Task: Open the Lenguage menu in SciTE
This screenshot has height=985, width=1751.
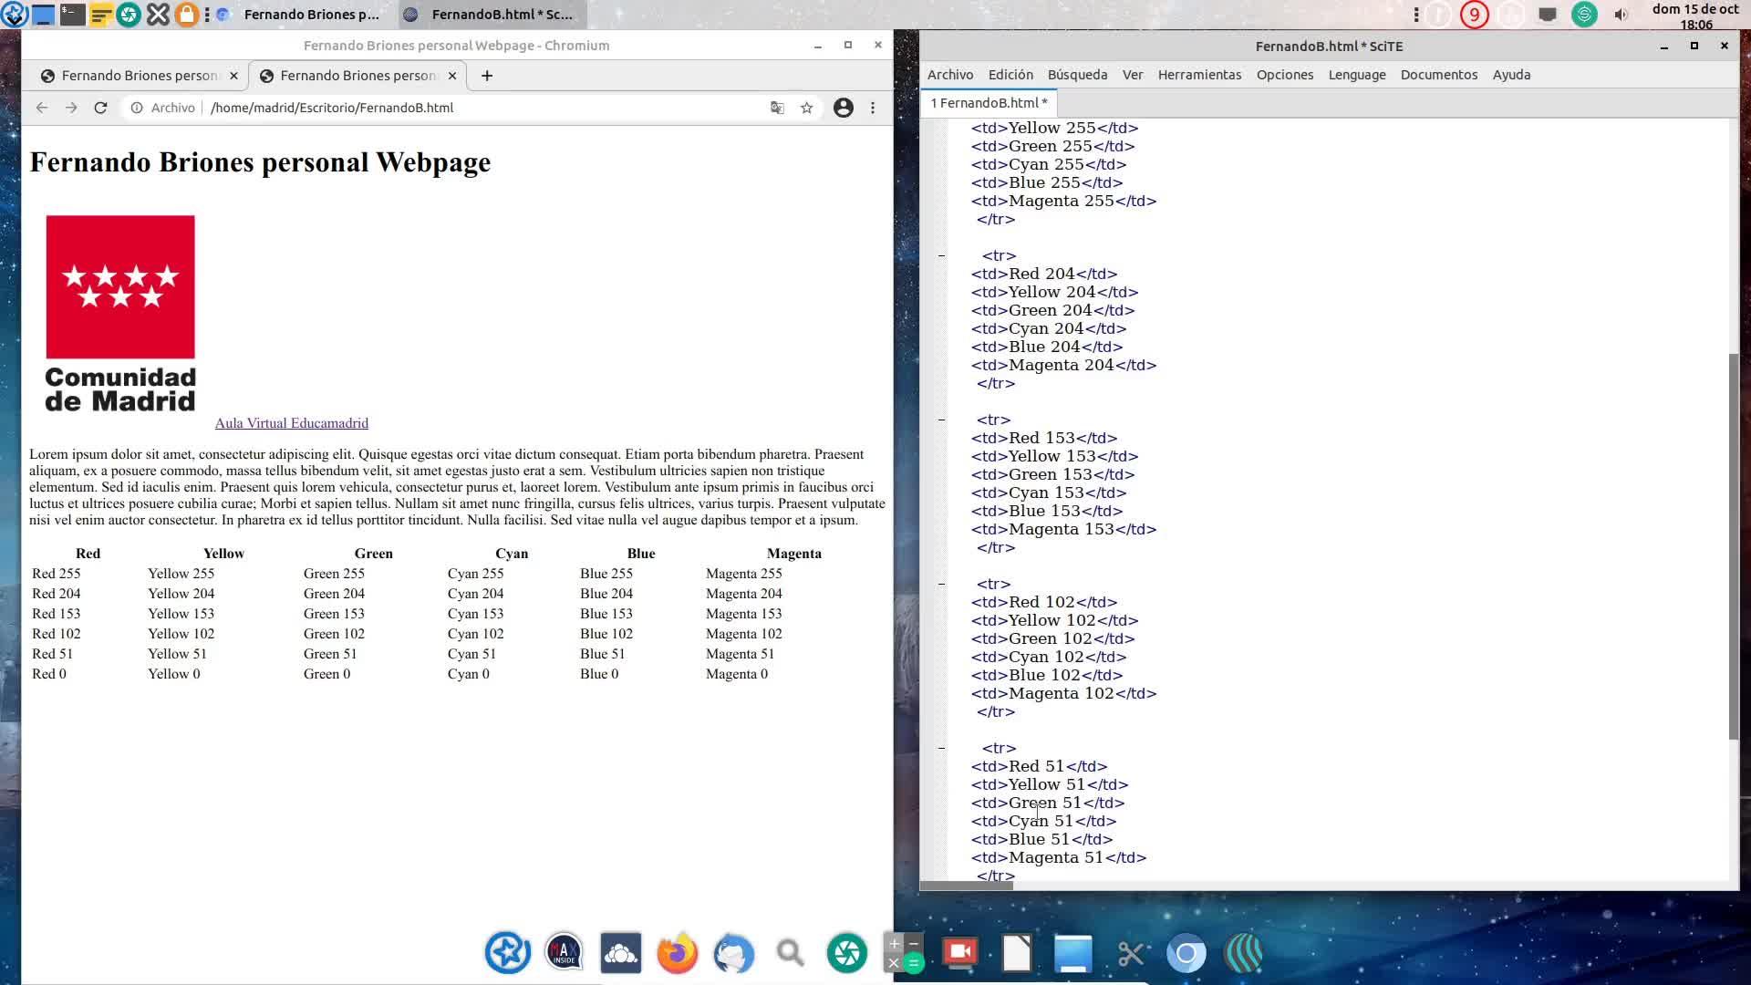Action: coord(1356,75)
